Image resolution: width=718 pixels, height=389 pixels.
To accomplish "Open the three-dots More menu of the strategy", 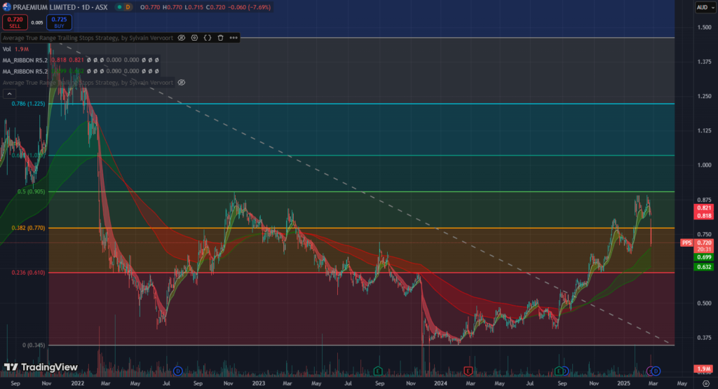I will point(233,38).
